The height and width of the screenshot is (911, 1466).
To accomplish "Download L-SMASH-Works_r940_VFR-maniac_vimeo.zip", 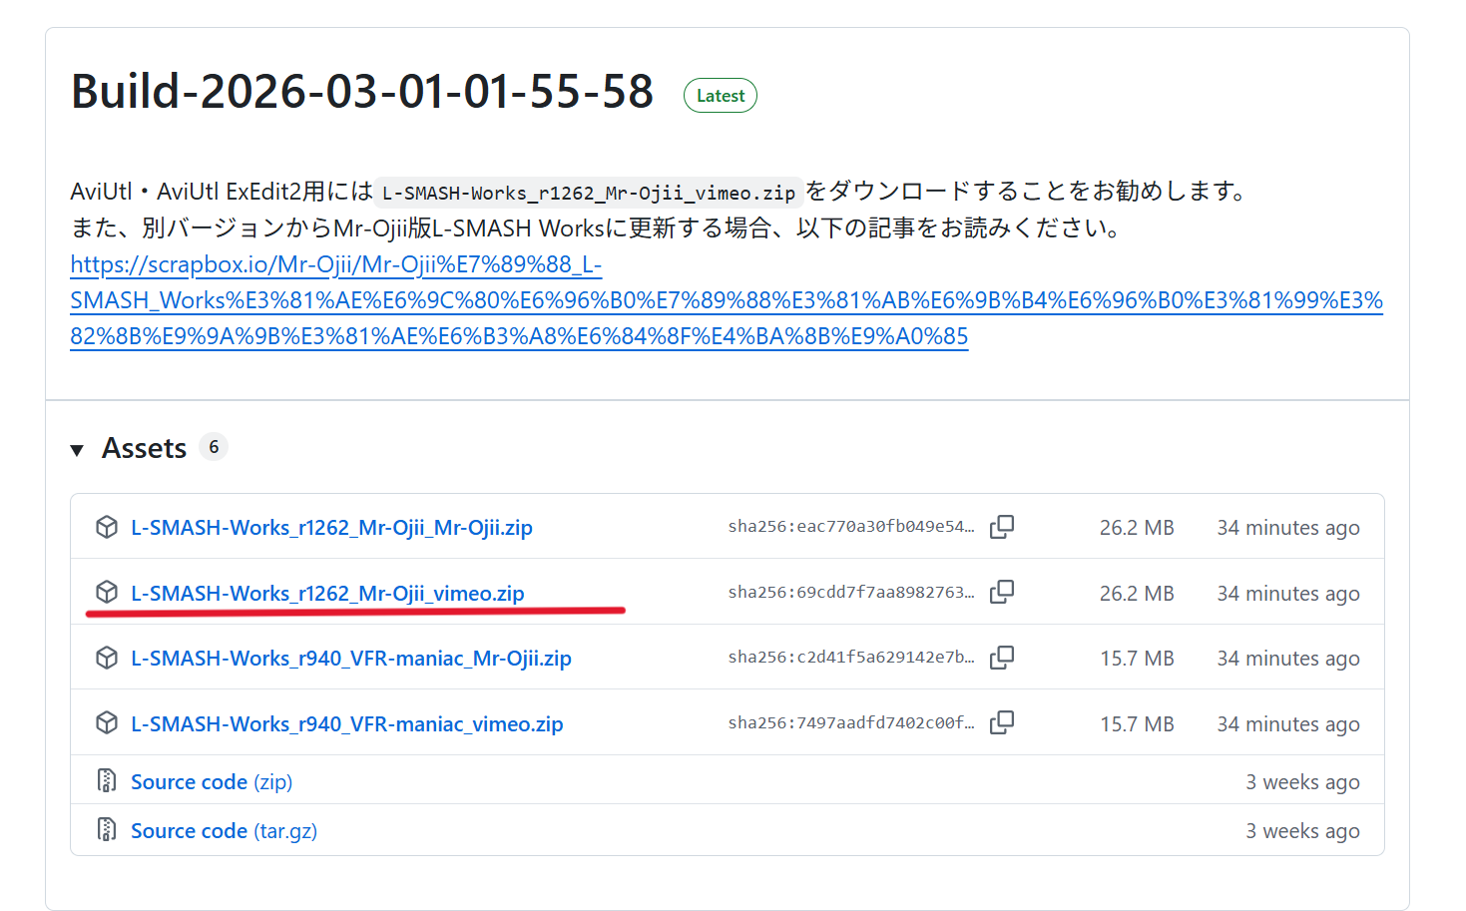I will (x=346, y=724).
